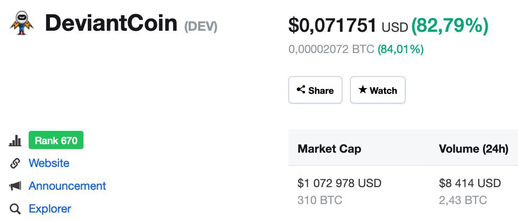Click the chain link Website icon
Viewport: 518px width, 220px height.
[x=15, y=163]
